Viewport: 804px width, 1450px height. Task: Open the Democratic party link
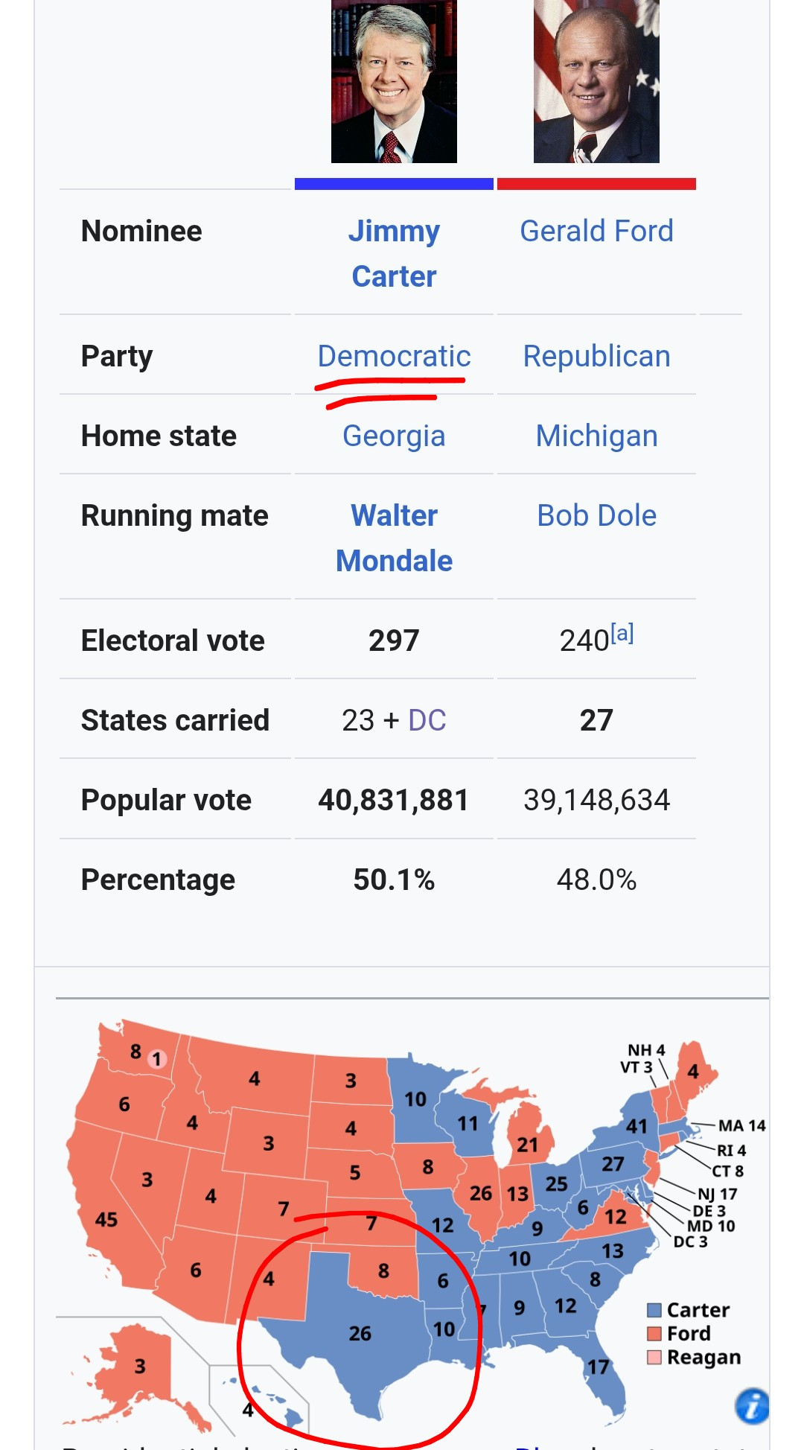click(x=394, y=356)
